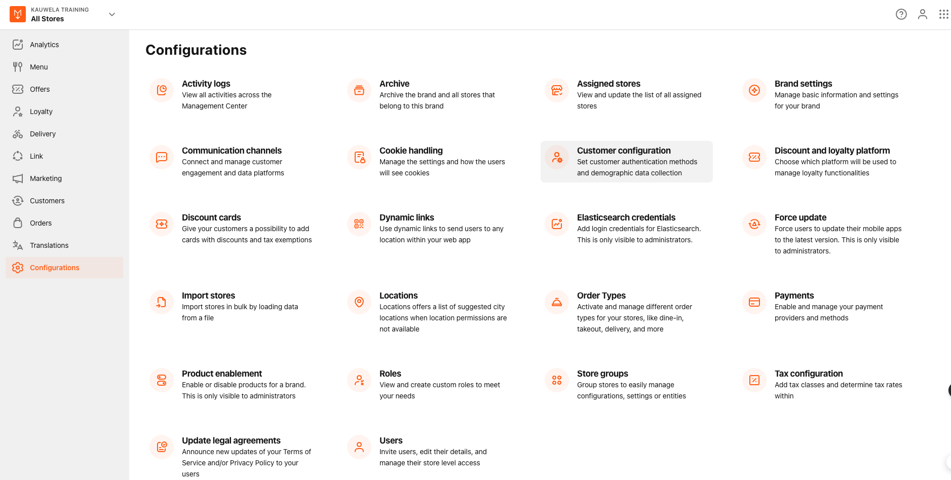Click the Translations icon

coord(18,245)
